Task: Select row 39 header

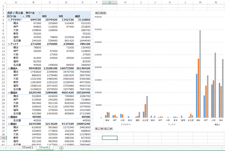Action: point(3,138)
